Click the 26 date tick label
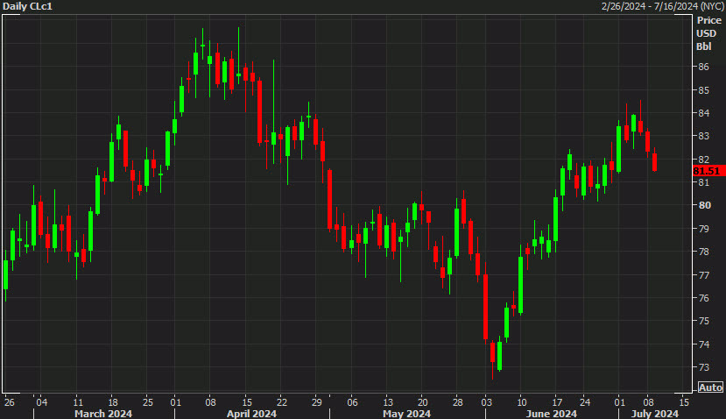Viewport: 726px width, 419px height. click(x=9, y=401)
